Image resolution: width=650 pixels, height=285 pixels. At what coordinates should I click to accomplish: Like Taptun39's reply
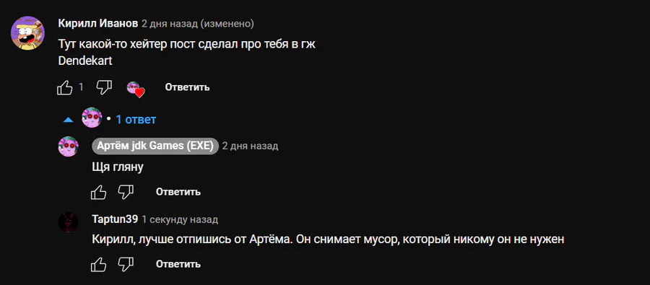98,264
